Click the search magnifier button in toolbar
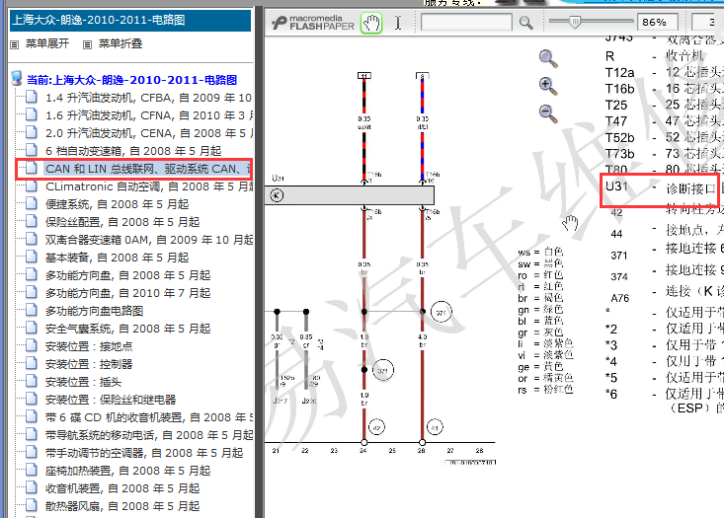 tap(525, 23)
